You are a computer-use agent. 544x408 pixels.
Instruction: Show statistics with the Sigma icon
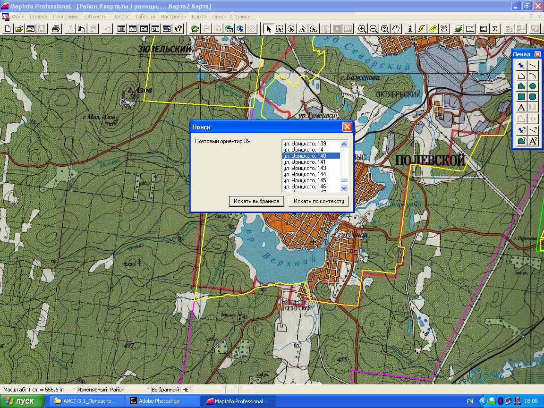[x=495, y=29]
